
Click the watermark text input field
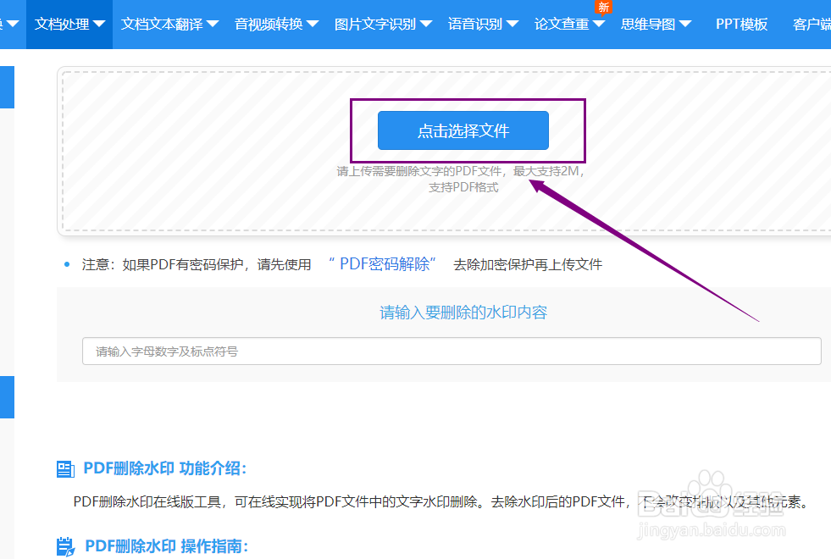pos(452,351)
